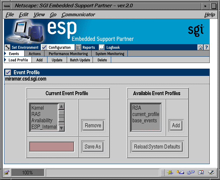The width and height of the screenshot is (220, 180).
Task: Open help with the question mark icon
Action: [206, 47]
